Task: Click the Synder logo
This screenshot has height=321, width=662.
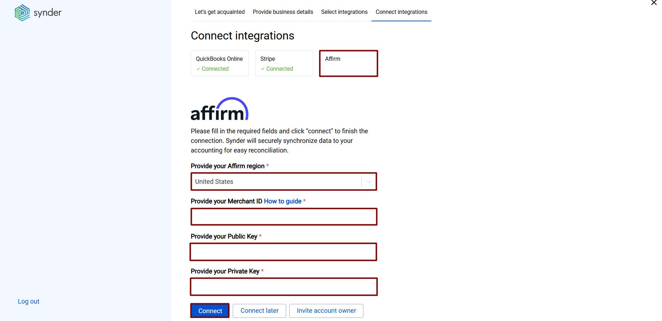Action: click(37, 12)
